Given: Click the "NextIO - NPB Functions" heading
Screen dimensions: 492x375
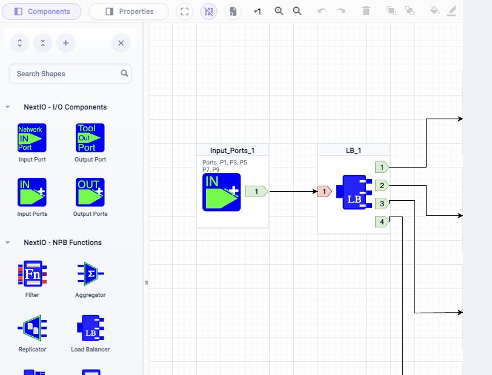Looking at the screenshot, I should click(63, 243).
